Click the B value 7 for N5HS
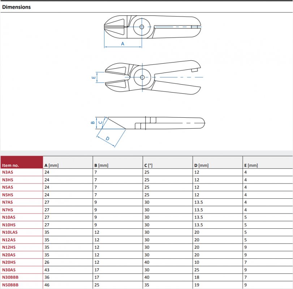 coord(96,195)
